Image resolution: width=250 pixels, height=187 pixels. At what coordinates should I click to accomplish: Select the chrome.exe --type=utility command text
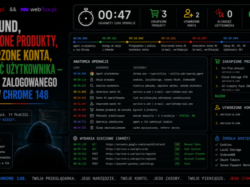(168, 74)
